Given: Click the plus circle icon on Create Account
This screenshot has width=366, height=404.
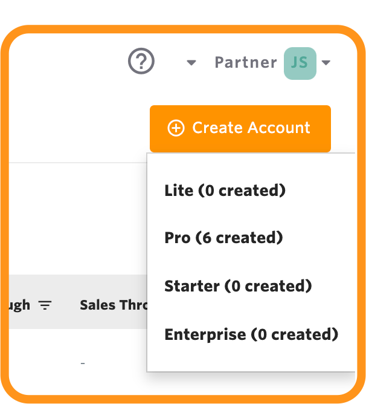Looking at the screenshot, I should click(176, 128).
